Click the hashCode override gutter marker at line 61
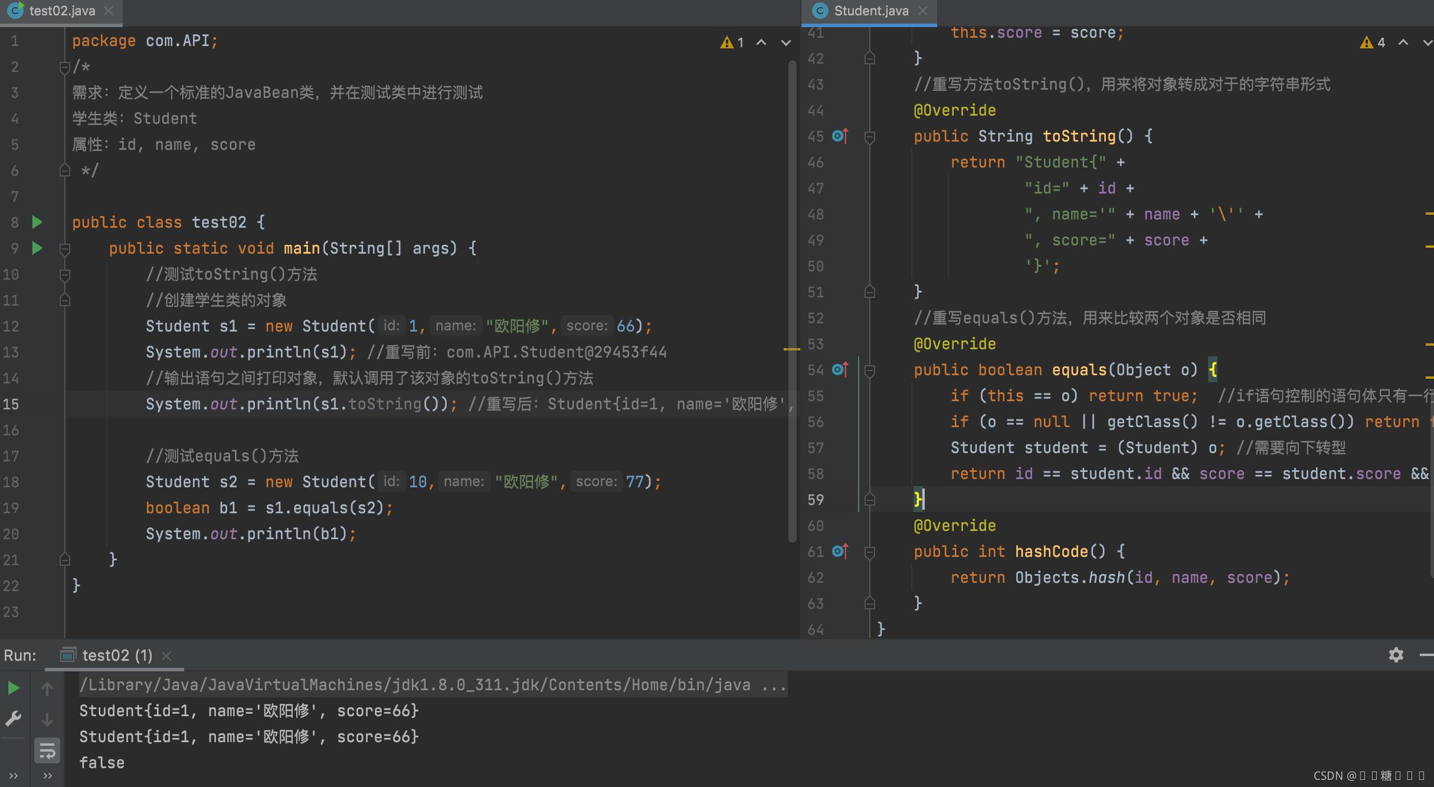The image size is (1434, 787). 840,552
